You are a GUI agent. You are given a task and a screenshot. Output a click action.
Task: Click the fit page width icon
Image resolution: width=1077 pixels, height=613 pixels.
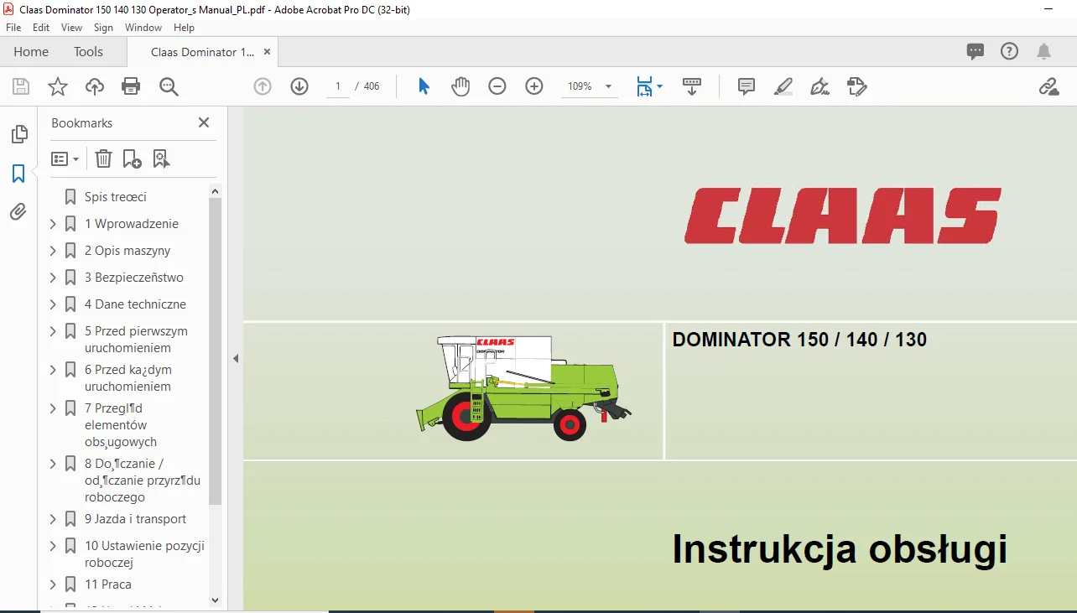644,86
